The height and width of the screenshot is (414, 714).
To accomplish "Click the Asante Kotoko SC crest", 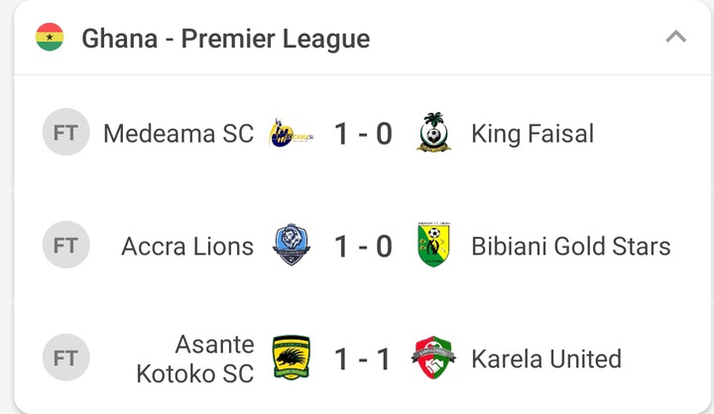I will pos(291,359).
